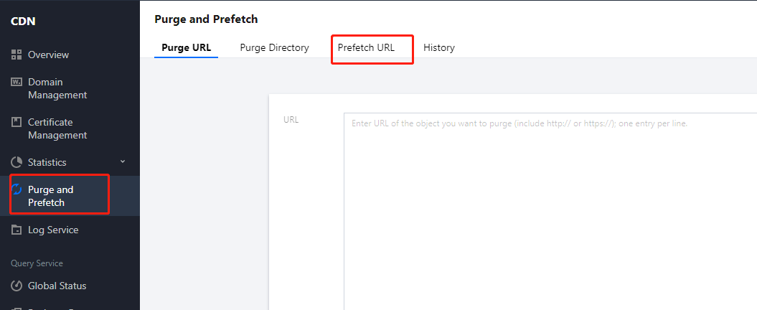Click the CDN heading in sidebar
The width and height of the screenshot is (757, 310).
click(23, 21)
